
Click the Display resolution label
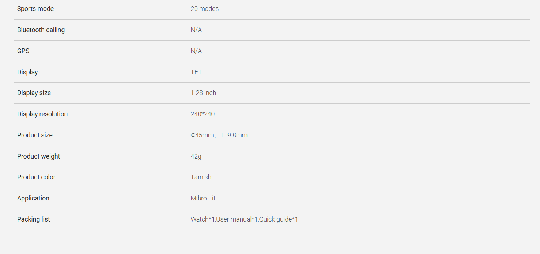point(42,114)
